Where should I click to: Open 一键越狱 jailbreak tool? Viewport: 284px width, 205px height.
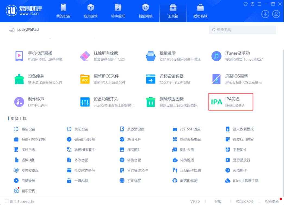pos(77,181)
